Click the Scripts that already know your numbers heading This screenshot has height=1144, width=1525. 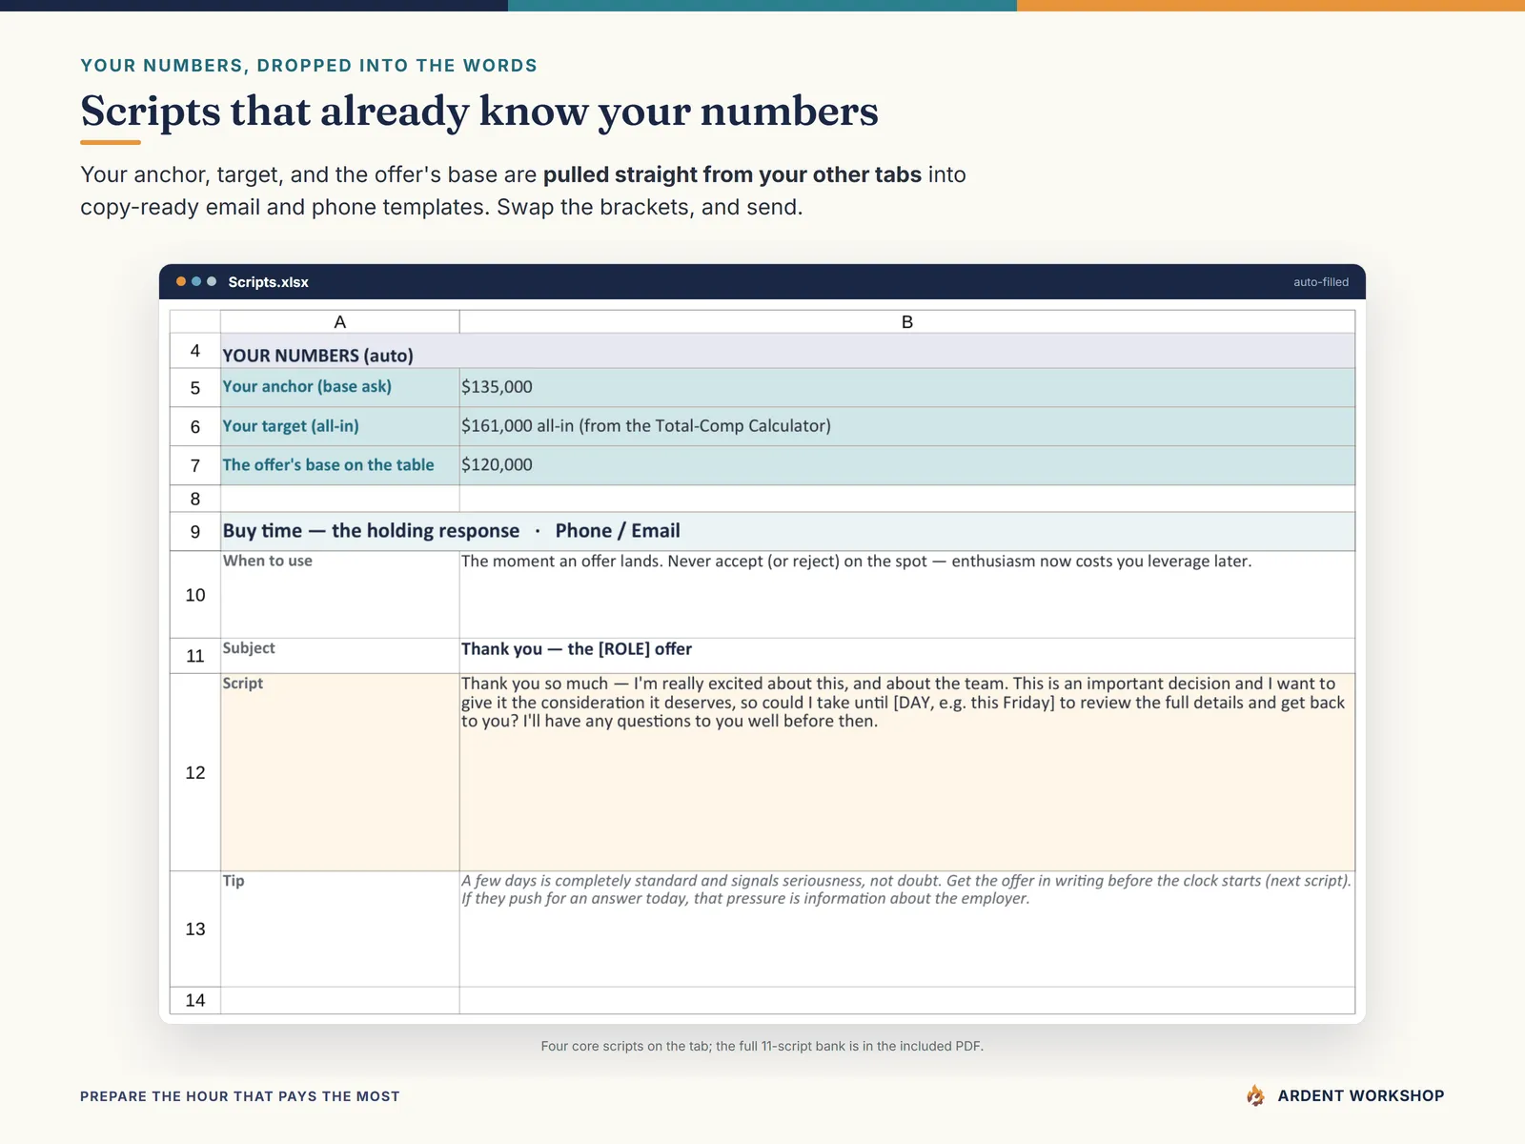point(479,112)
